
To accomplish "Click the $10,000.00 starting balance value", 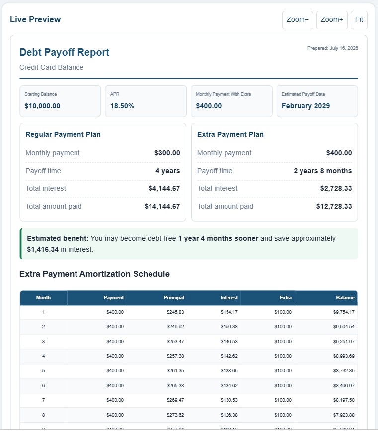I will tap(42, 106).
